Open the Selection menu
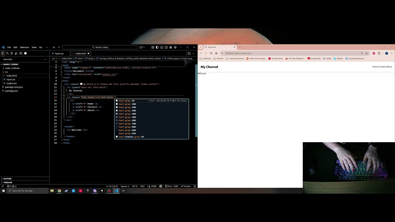This screenshot has width=395, height=222. pos(24,47)
